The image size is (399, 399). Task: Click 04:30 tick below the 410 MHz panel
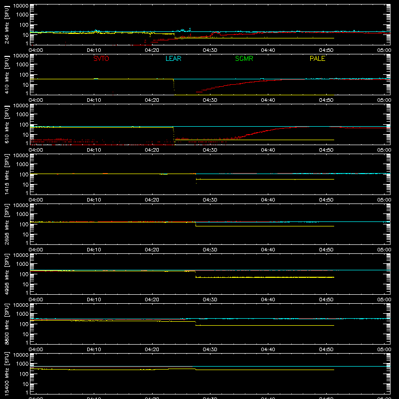[210, 100]
